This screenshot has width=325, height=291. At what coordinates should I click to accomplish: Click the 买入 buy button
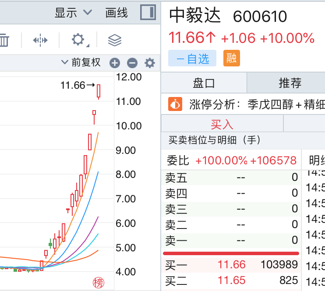(222, 124)
